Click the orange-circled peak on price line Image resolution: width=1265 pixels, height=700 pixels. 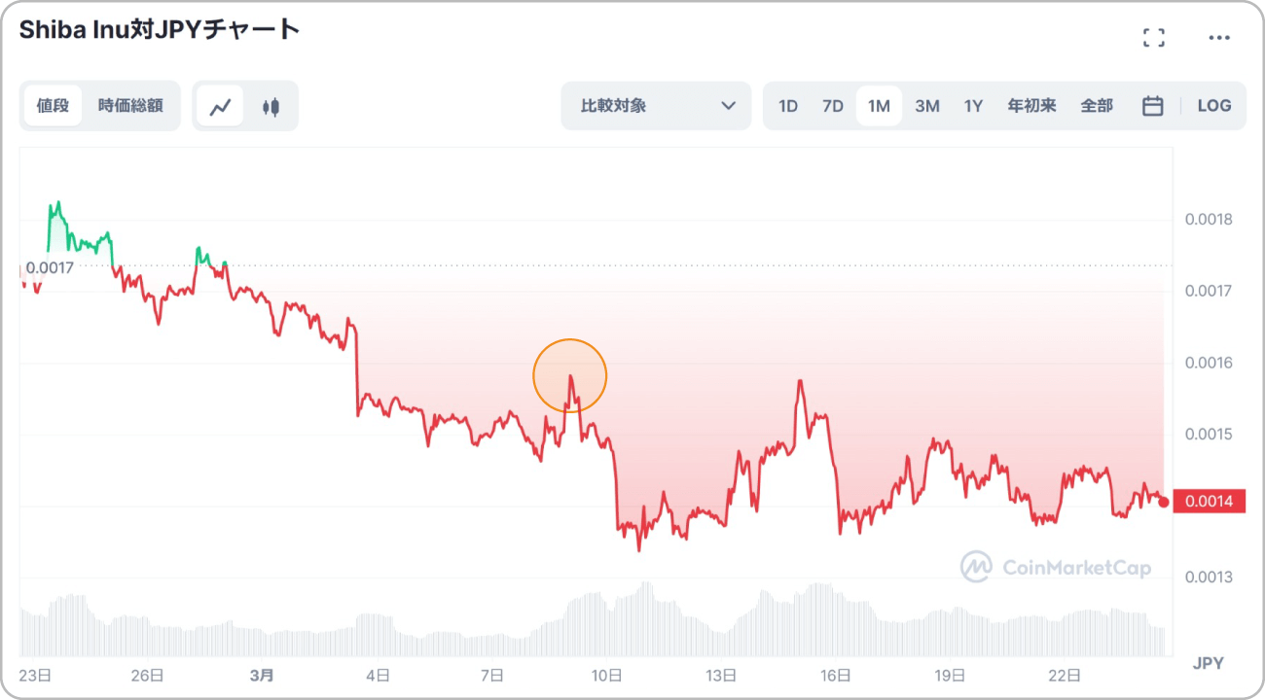click(x=570, y=376)
